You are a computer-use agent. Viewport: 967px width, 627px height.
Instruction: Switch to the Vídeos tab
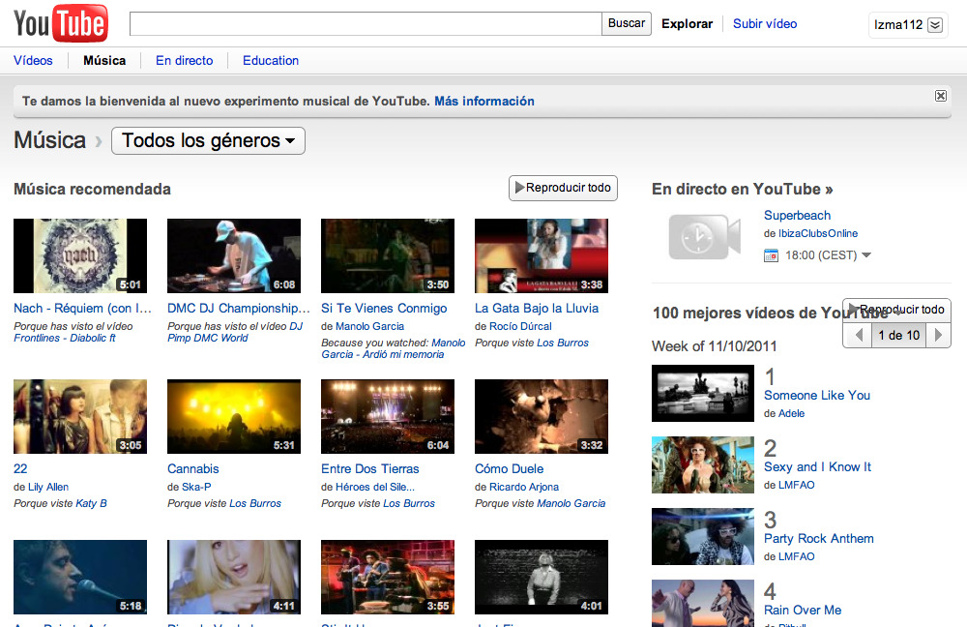click(33, 60)
